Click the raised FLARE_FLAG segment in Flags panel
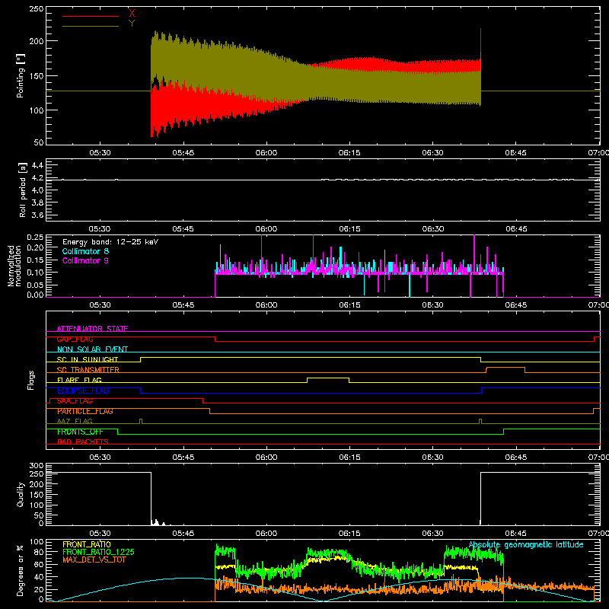Screen dimensions: 609x609 pyautogui.click(x=328, y=378)
